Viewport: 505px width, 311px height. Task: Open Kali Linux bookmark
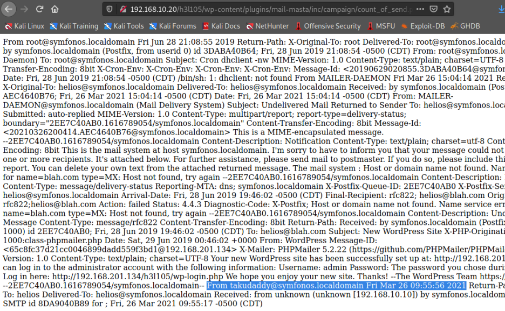click(x=24, y=26)
